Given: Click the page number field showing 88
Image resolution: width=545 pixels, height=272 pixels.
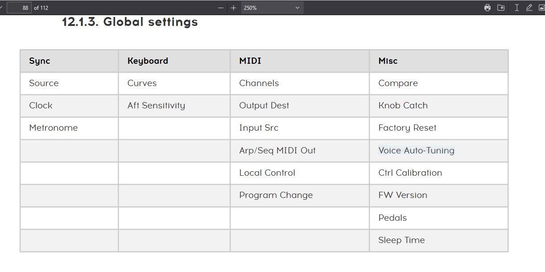Looking at the screenshot, I should (x=19, y=8).
